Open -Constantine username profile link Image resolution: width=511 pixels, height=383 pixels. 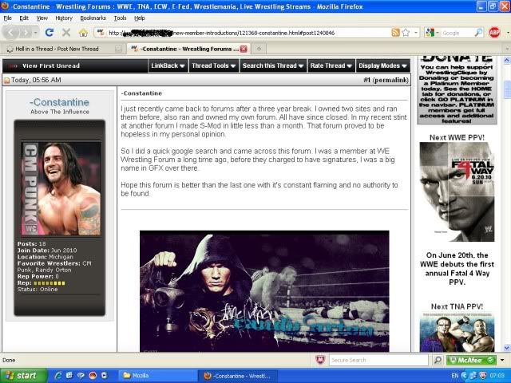(x=59, y=102)
